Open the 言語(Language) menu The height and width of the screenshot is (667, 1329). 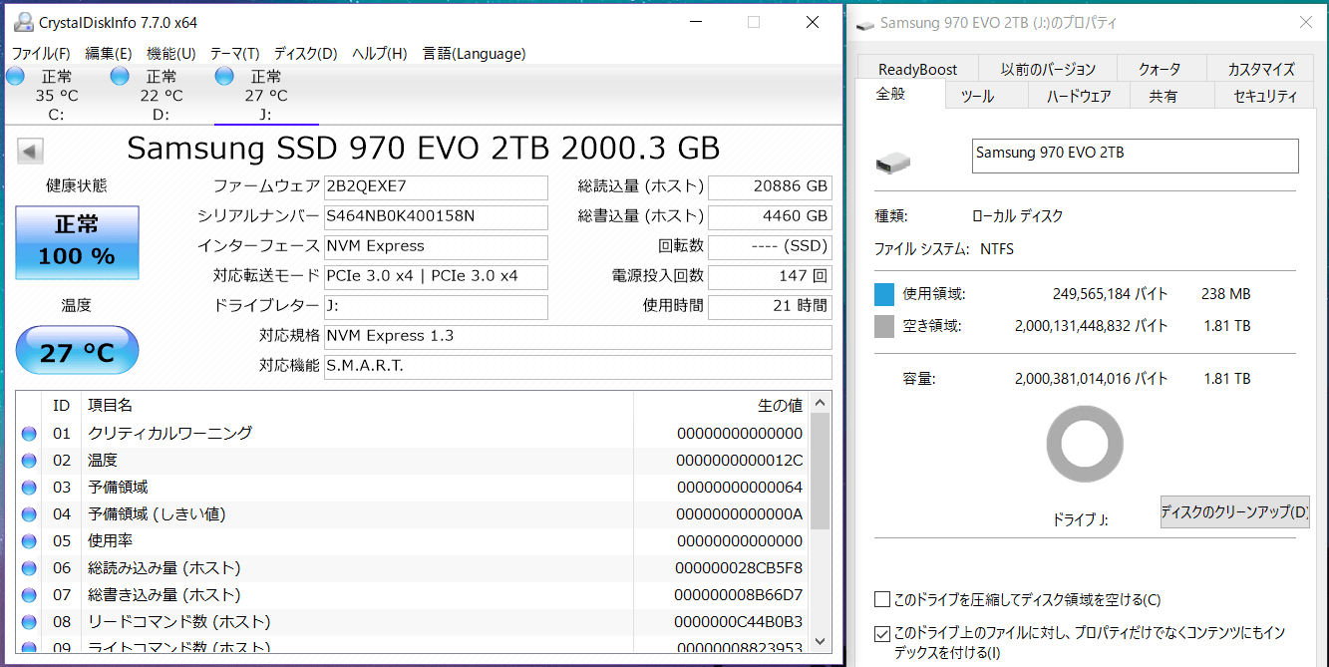point(474,53)
